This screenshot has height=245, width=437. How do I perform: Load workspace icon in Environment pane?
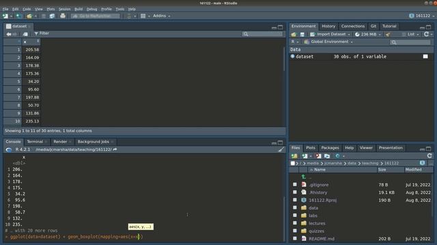click(294, 34)
